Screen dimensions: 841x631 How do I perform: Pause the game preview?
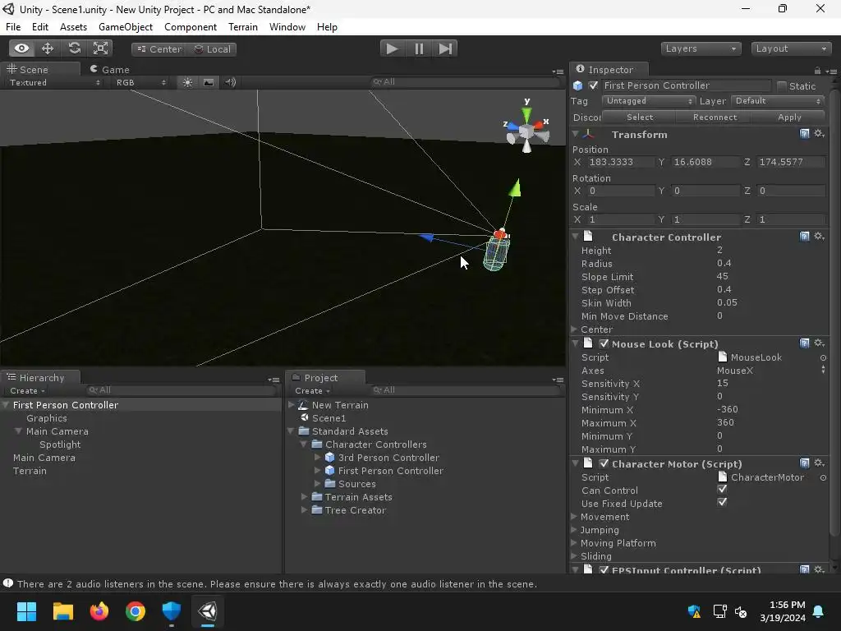pyautogui.click(x=419, y=48)
